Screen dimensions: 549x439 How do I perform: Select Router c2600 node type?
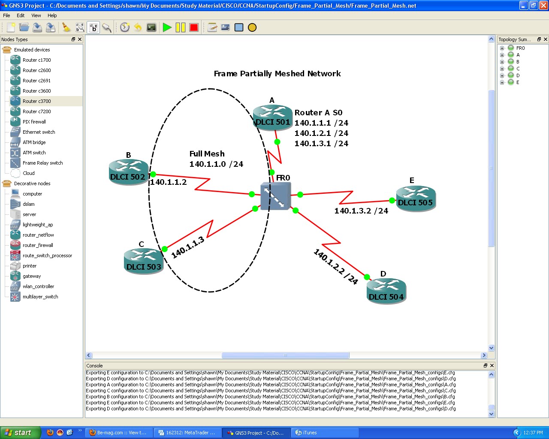pyautogui.click(x=31, y=70)
